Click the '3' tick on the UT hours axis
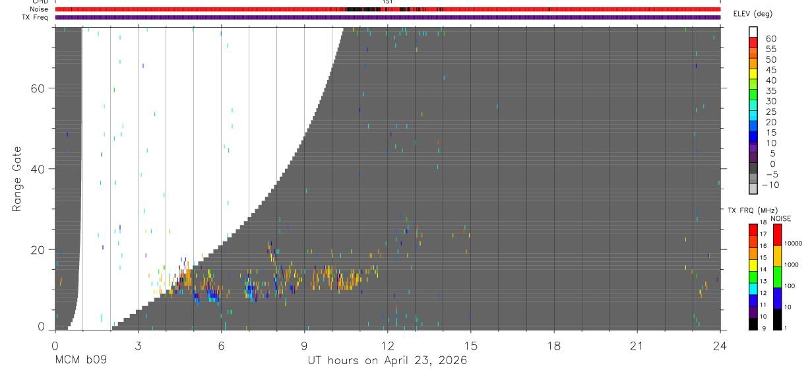 click(x=138, y=345)
